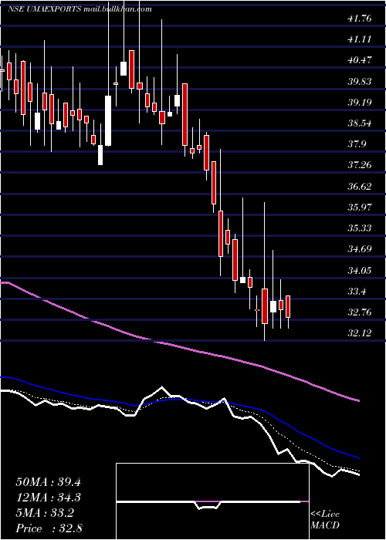Click the 50MA : 39.4 value
Viewport: 386px width, 540px height.
tap(48, 482)
